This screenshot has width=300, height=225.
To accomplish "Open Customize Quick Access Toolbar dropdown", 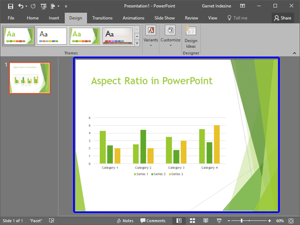I will coord(66,7).
